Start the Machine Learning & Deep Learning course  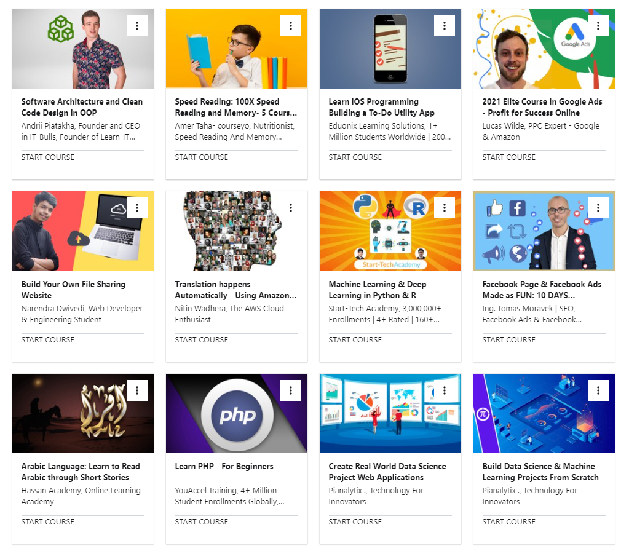click(355, 340)
